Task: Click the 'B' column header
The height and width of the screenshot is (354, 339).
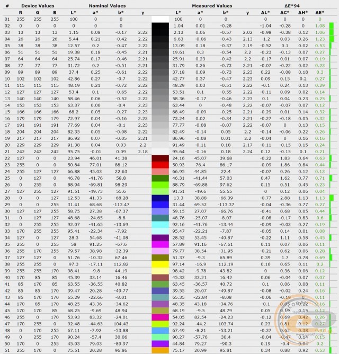Action: coord(55,13)
